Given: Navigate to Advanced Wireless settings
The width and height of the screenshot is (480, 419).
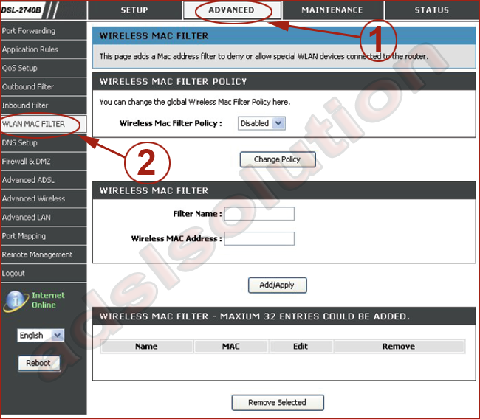Looking at the screenshot, I should coord(33,198).
